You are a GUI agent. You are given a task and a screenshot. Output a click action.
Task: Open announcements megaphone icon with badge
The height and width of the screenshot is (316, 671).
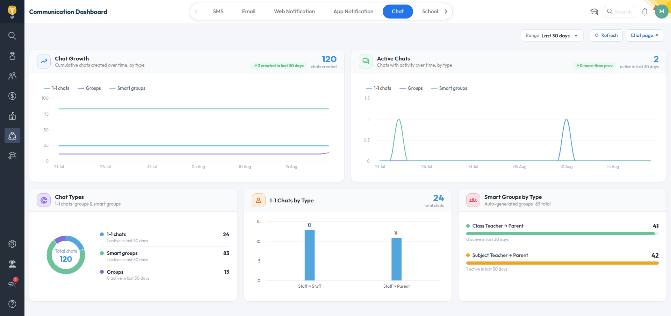(12, 283)
